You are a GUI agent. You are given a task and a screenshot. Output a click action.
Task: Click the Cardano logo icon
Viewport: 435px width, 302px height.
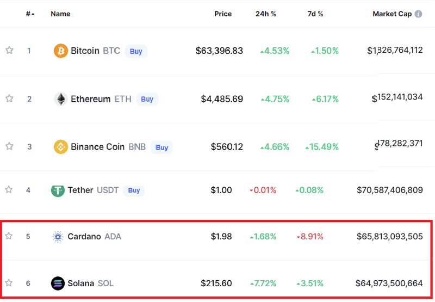coord(58,237)
